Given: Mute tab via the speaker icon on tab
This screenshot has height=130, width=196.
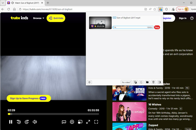Looking at the screenshot, I should (x=12, y=3).
